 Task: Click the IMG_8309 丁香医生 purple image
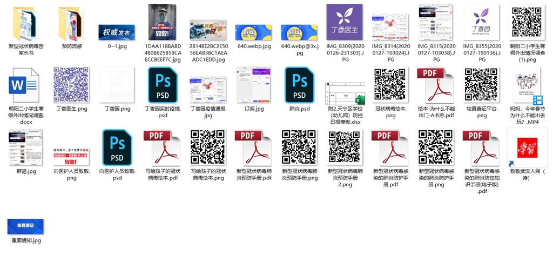345,22
